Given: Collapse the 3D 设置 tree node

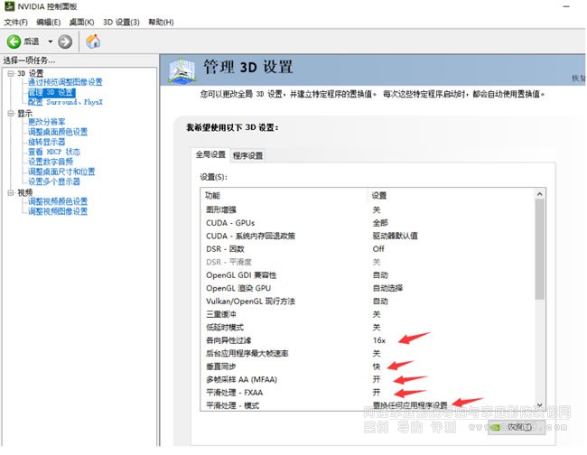Looking at the screenshot, I should click(x=10, y=73).
